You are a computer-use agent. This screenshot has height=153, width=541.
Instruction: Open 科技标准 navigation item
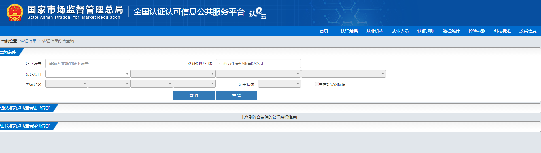click(x=502, y=31)
